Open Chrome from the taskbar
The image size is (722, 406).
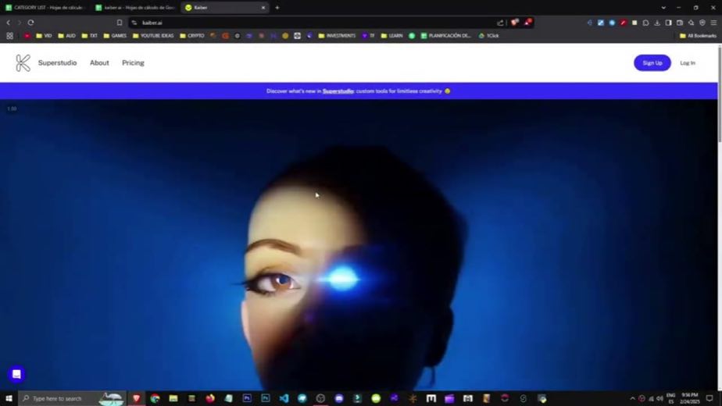[155, 399]
